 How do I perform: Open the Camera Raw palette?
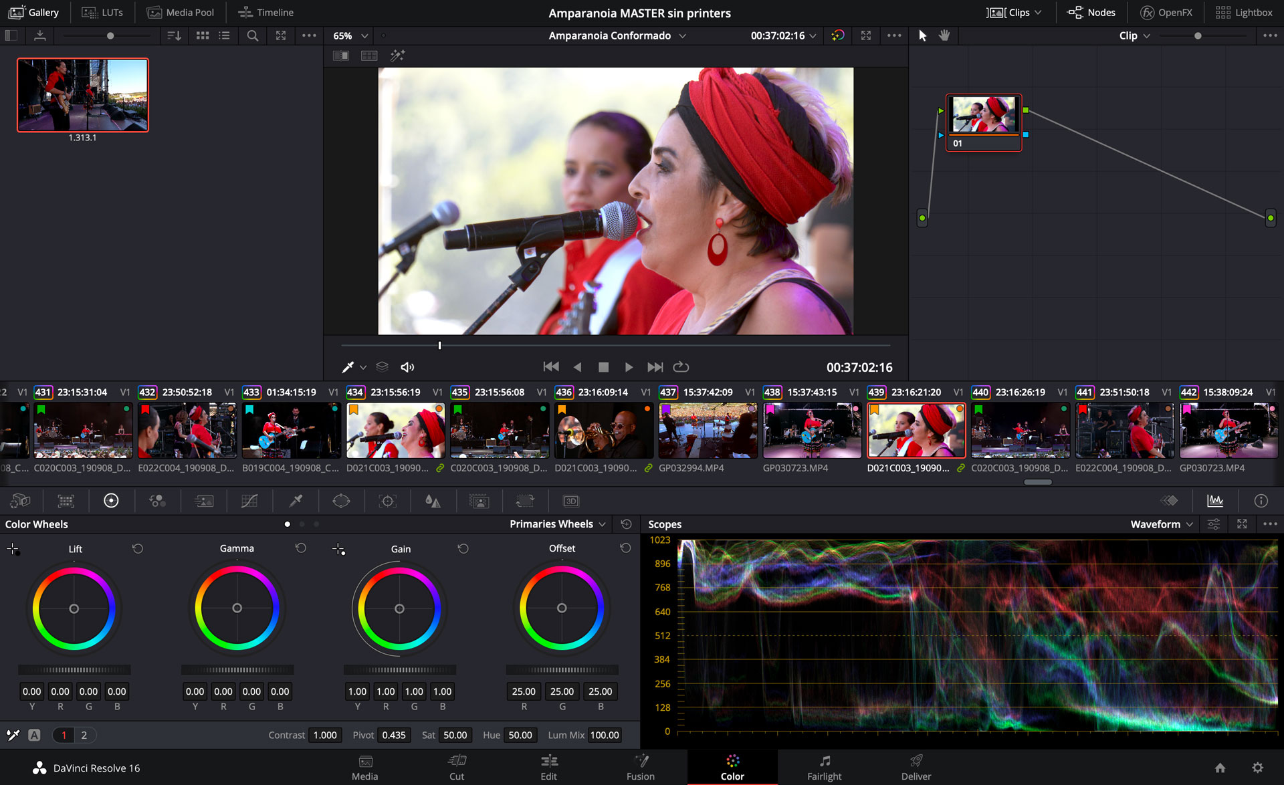[20, 501]
